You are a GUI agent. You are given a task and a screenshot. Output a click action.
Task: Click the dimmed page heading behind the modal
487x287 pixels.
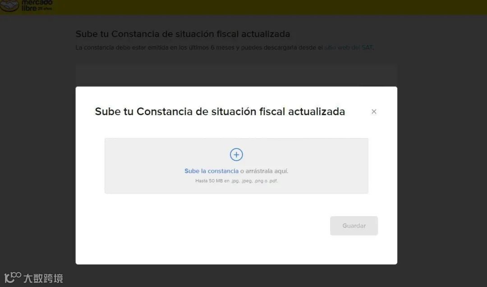coord(183,34)
